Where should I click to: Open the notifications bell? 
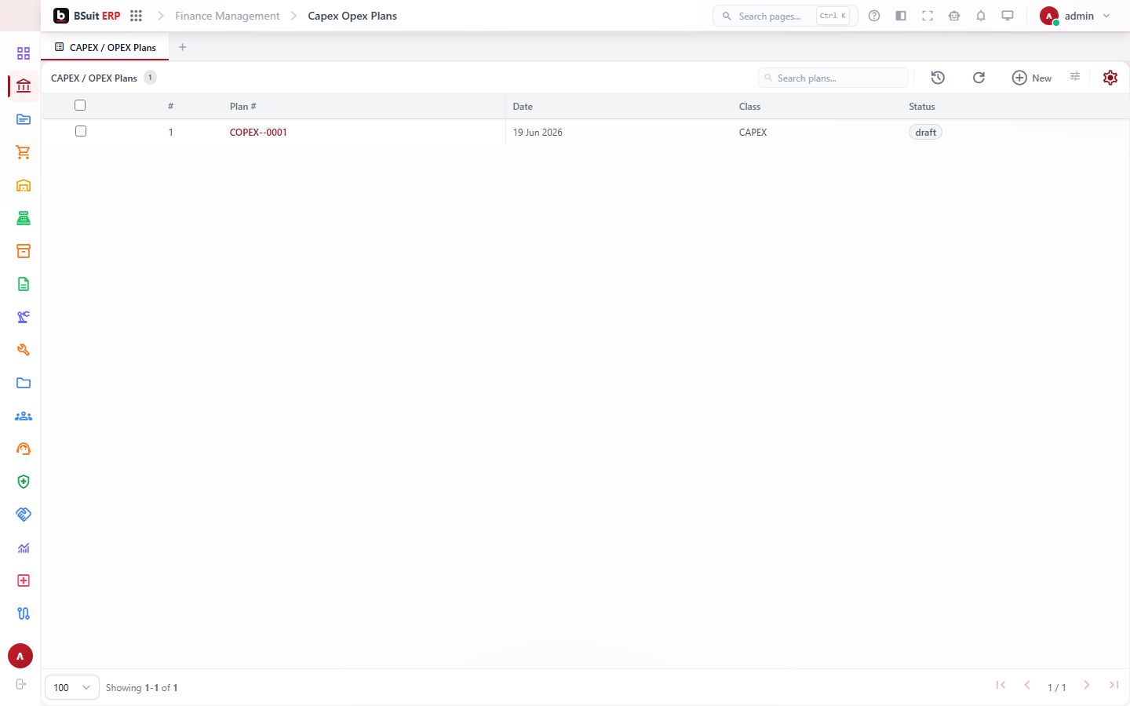click(x=981, y=16)
